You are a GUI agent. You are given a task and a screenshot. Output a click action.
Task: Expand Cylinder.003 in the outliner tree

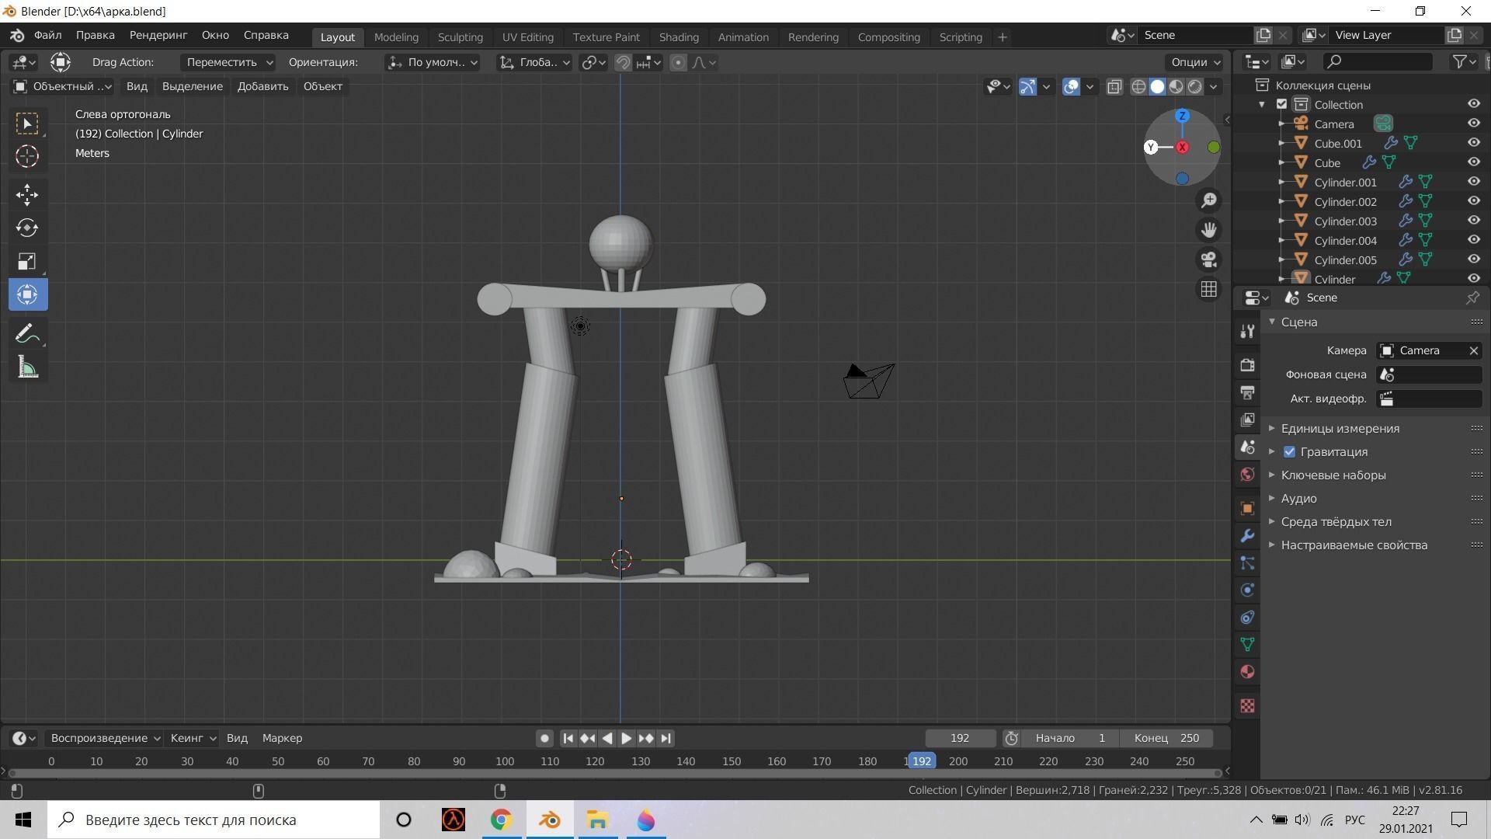click(x=1281, y=221)
